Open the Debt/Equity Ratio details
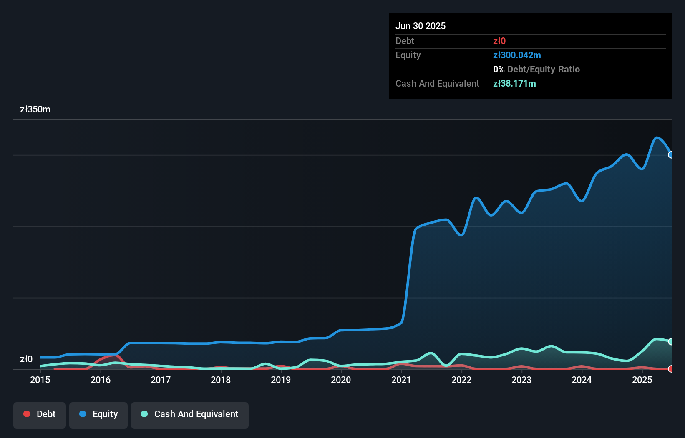The width and height of the screenshot is (685, 438). pos(536,69)
